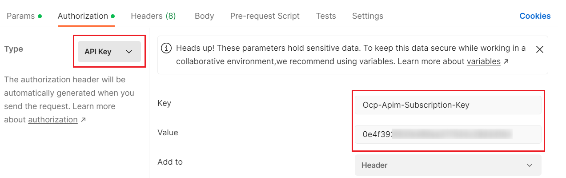Follow the authorization learn more link

[x=52, y=120]
